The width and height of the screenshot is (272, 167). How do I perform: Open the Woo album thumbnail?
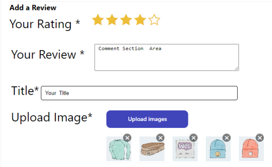coord(185,149)
